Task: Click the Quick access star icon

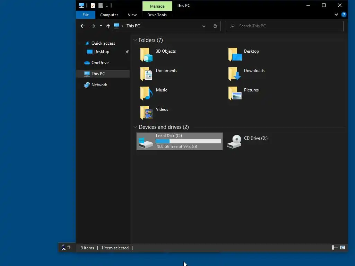Action: pyautogui.click(x=87, y=43)
